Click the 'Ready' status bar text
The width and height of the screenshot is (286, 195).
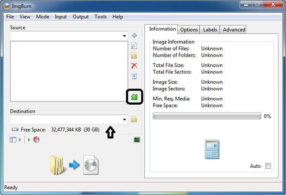[11, 188]
